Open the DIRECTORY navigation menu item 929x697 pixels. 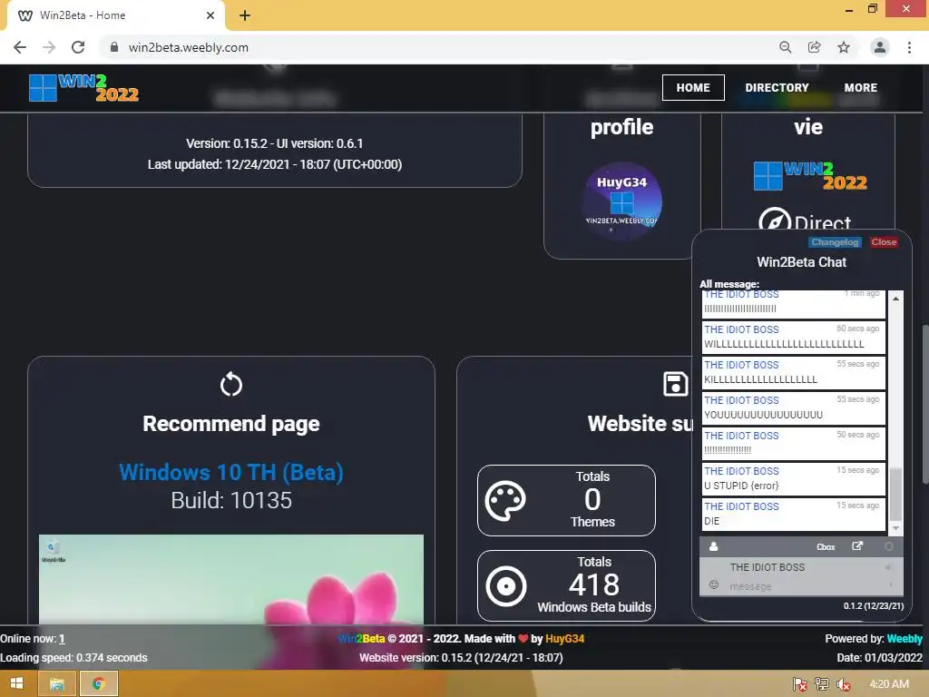tap(777, 88)
